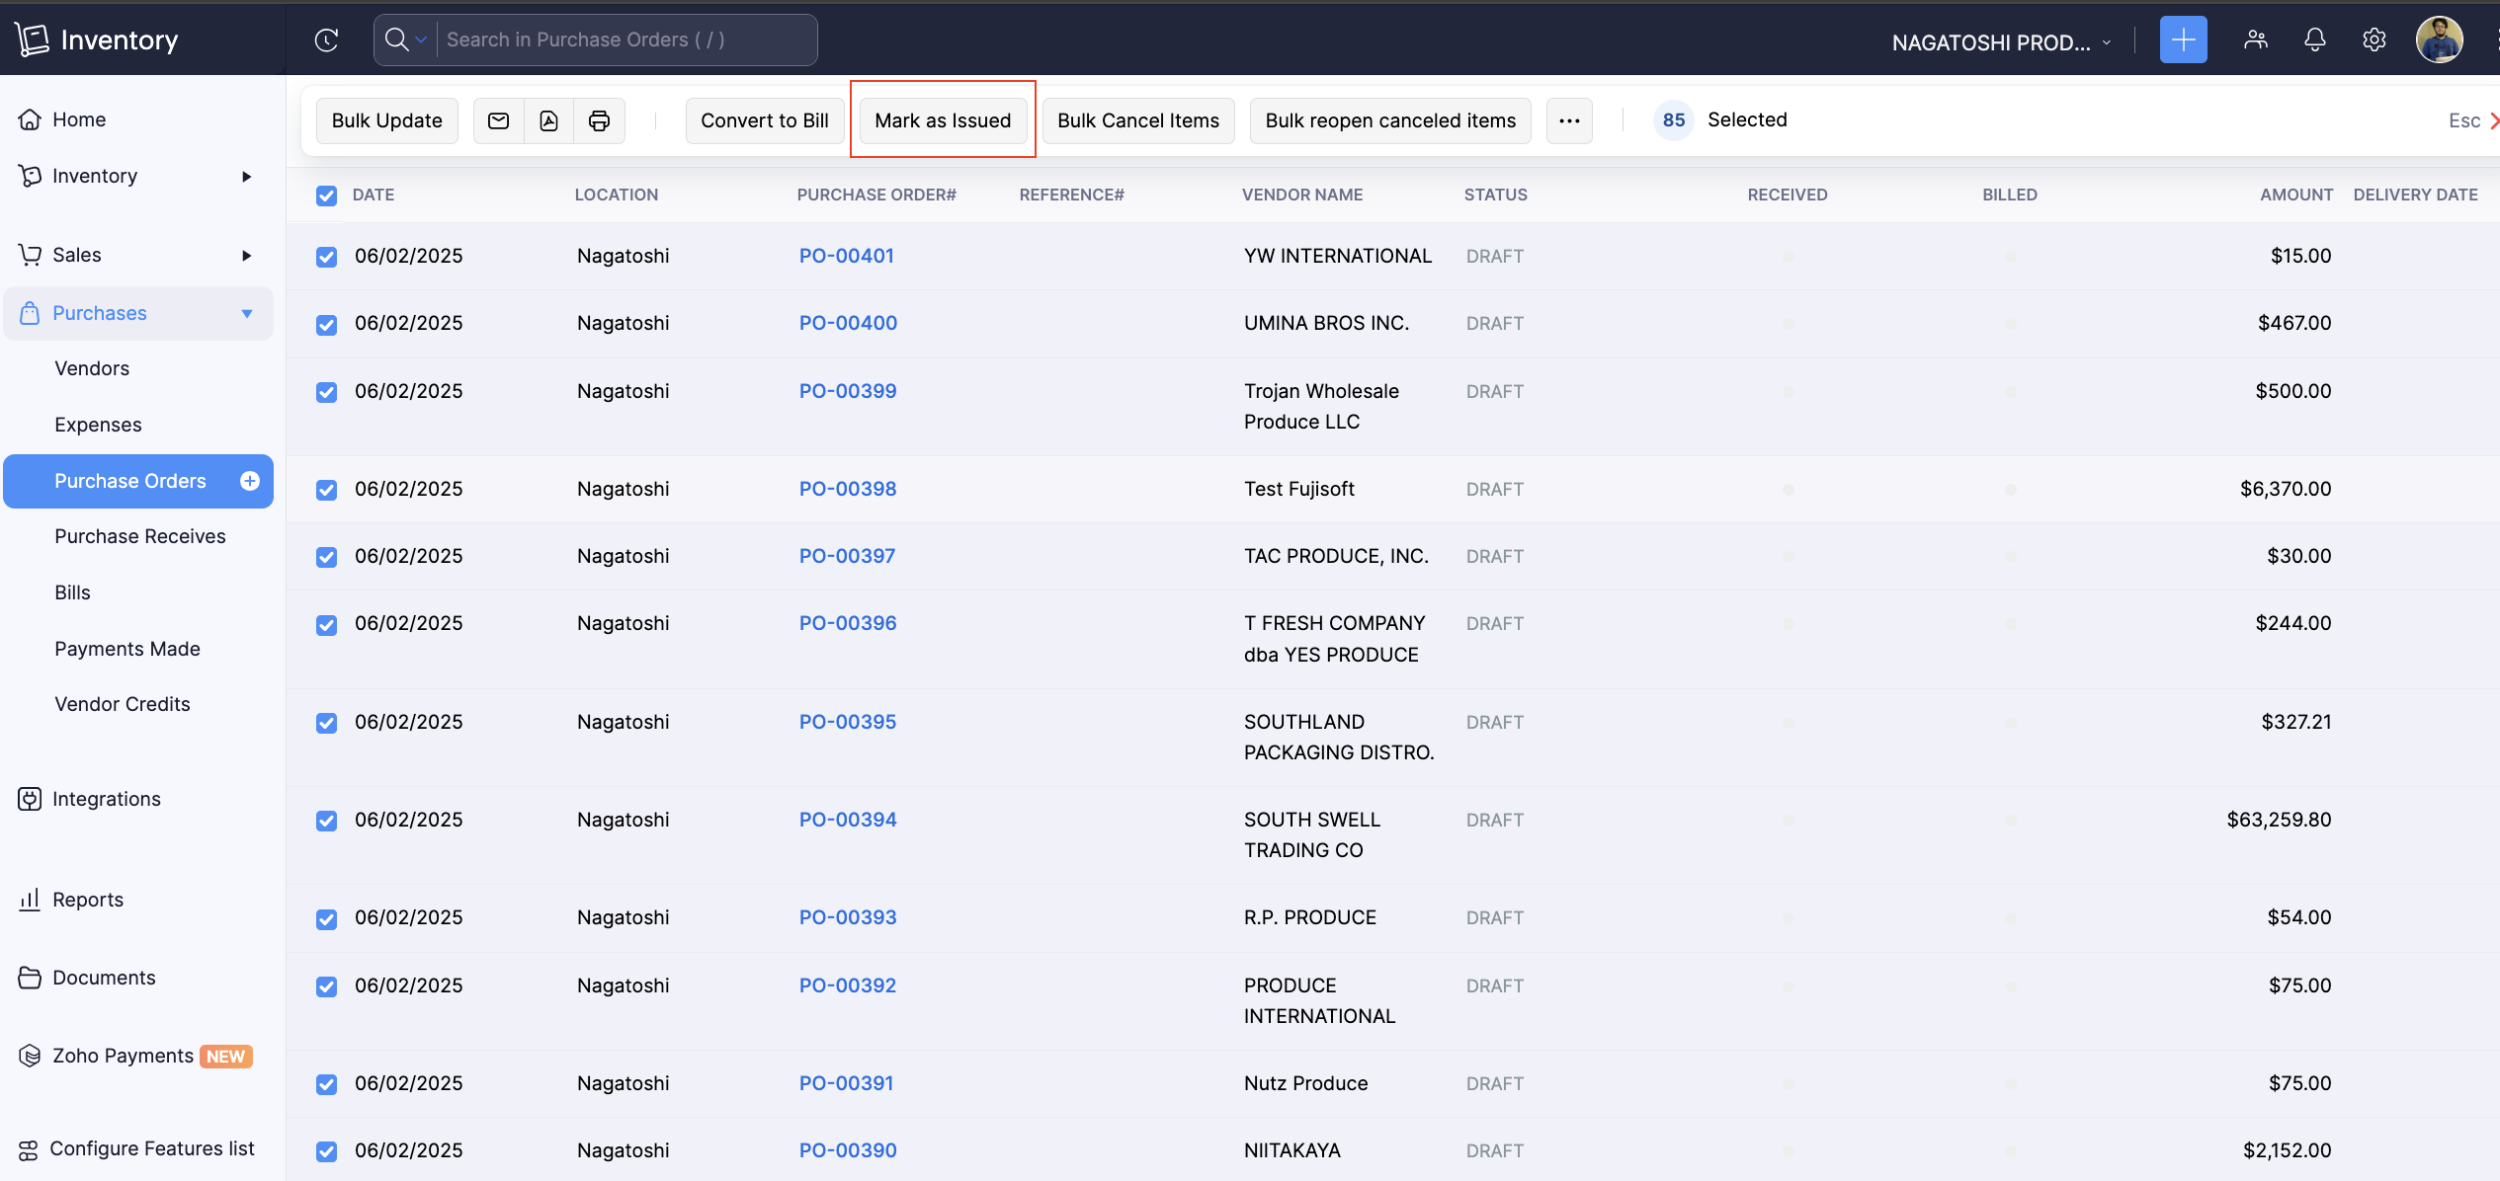Click the PDF export toolbar icon
Screen dimensions: 2500x1181
549,120
